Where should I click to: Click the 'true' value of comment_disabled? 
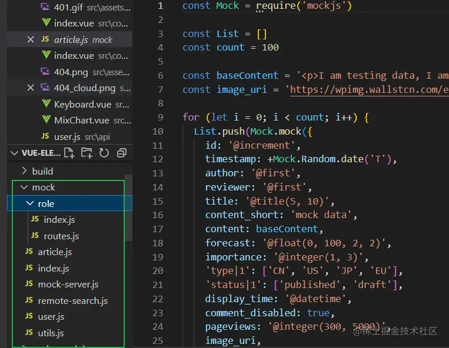pyautogui.click(x=318, y=313)
